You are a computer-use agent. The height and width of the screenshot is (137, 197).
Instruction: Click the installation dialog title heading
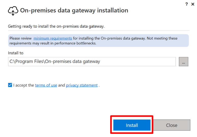[x=74, y=10]
